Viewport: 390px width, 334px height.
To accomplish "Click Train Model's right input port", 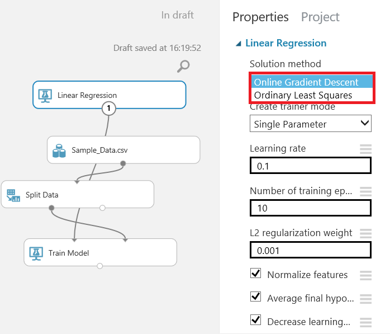I will 125,240.
